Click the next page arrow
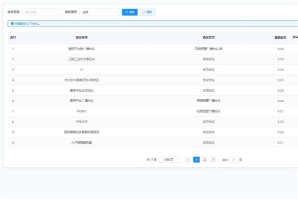298x199 pixels. click(213, 160)
